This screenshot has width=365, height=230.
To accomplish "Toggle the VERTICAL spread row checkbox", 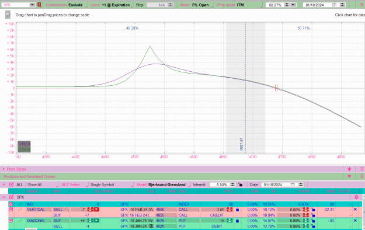I will pos(11,210).
